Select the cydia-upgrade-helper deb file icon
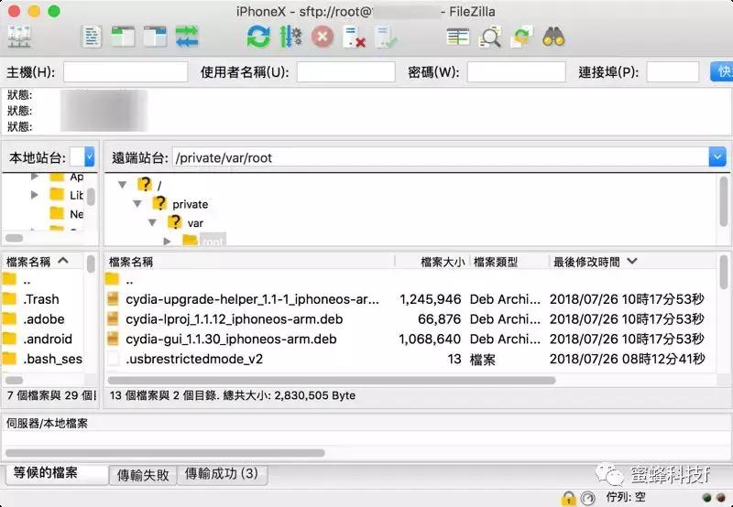This screenshot has height=507, width=733. (x=113, y=298)
